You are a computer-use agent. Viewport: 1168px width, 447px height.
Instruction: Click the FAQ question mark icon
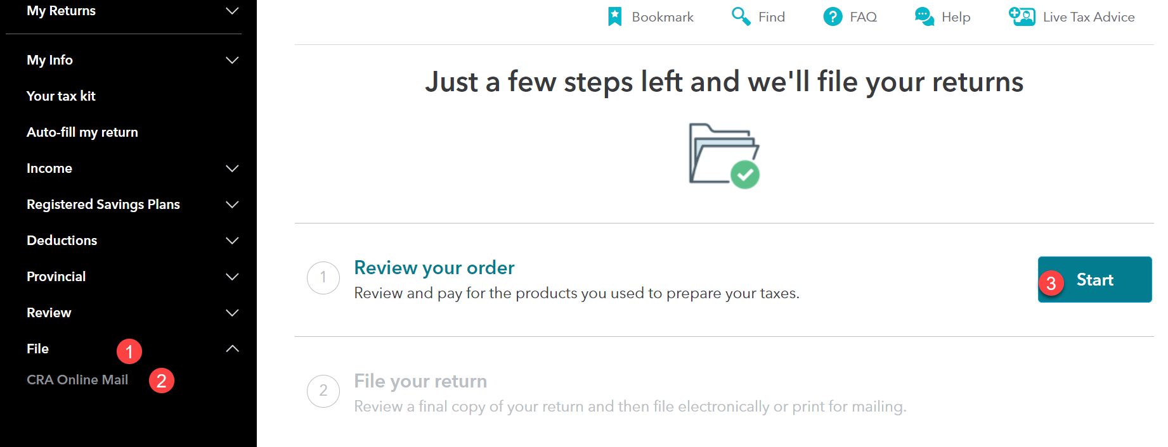[833, 16]
